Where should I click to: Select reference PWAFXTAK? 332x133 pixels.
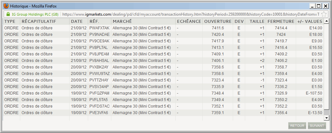100,28
